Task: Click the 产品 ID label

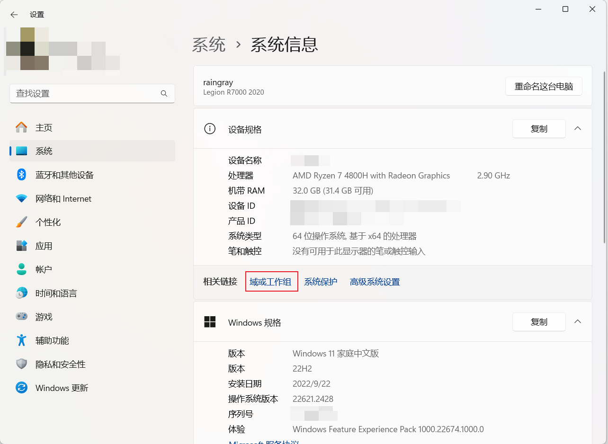Action: tap(241, 221)
